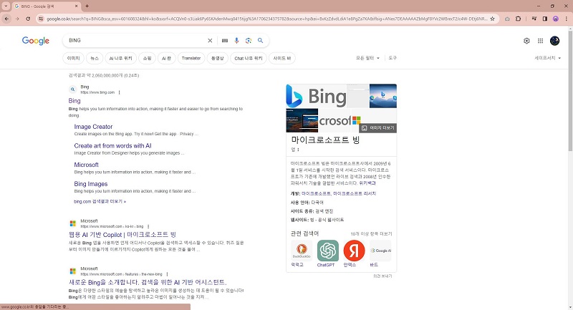Select the 사이트 바 filter chip
Image resolution: width=573 pixels, height=310 pixels.
tap(282, 59)
